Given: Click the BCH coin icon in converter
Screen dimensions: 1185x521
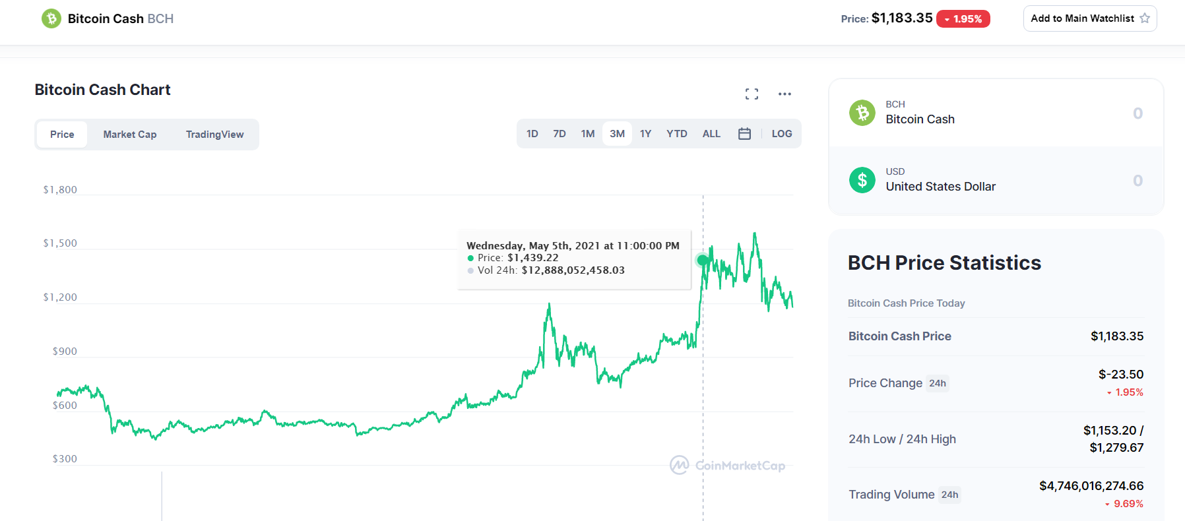Looking at the screenshot, I should (x=862, y=113).
